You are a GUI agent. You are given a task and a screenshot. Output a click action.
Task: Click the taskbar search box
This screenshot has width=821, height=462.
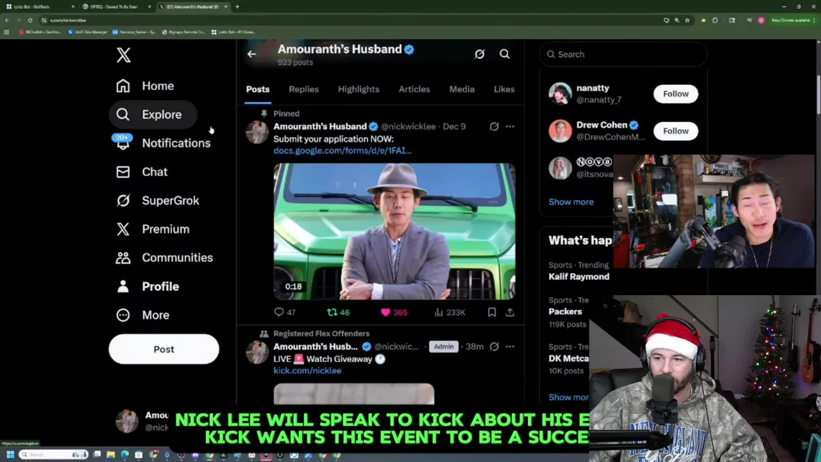pyautogui.click(x=54, y=455)
